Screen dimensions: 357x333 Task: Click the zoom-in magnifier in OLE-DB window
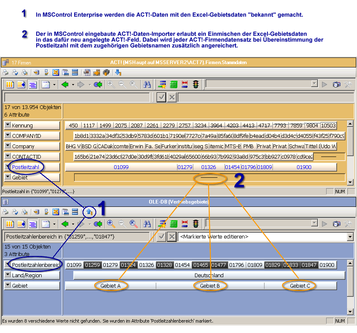tap(111, 224)
